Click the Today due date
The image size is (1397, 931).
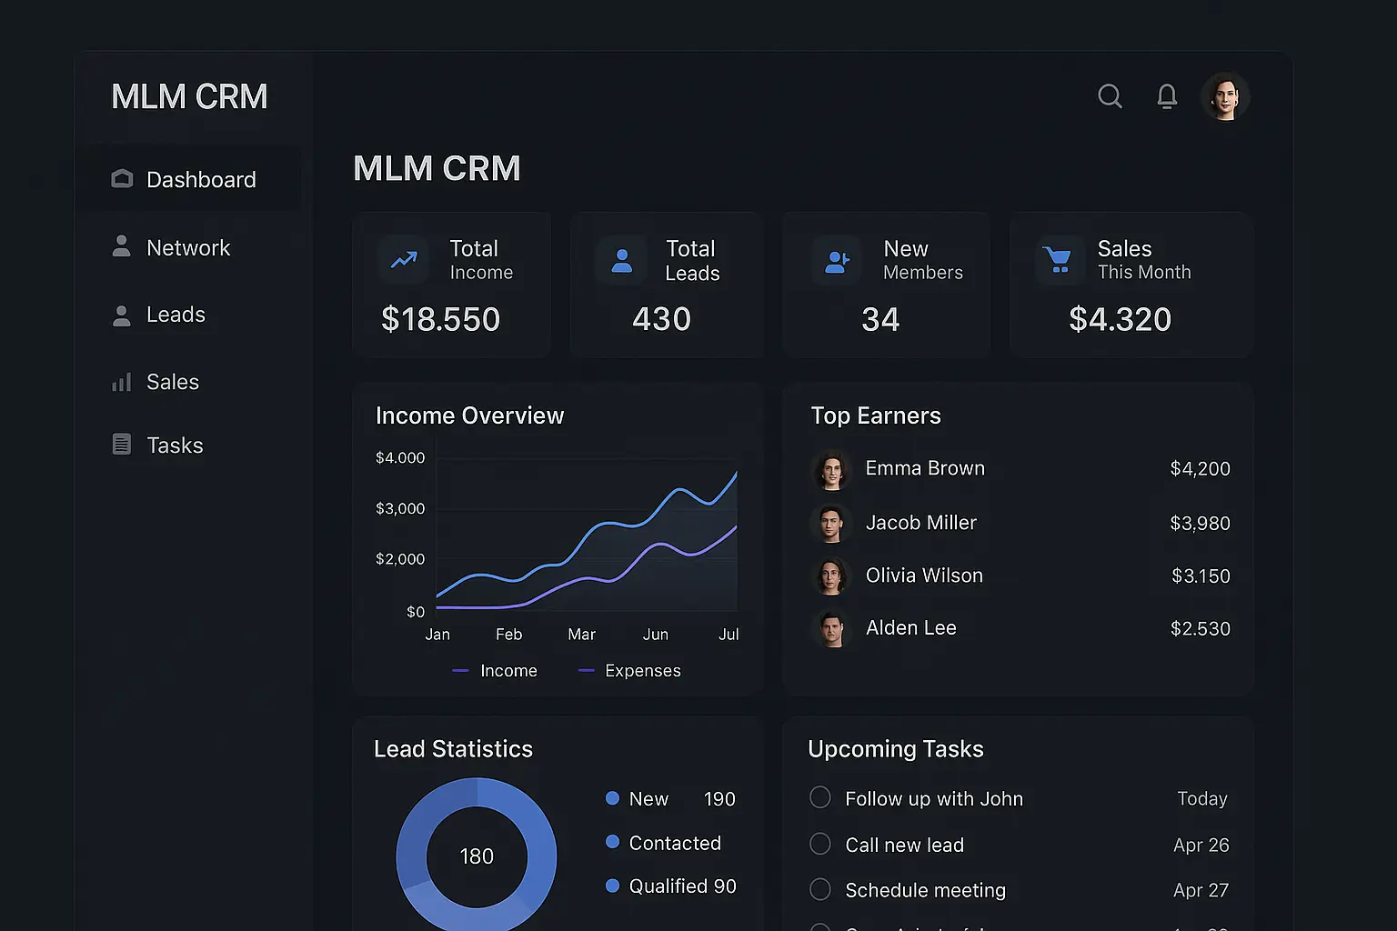1202,799
